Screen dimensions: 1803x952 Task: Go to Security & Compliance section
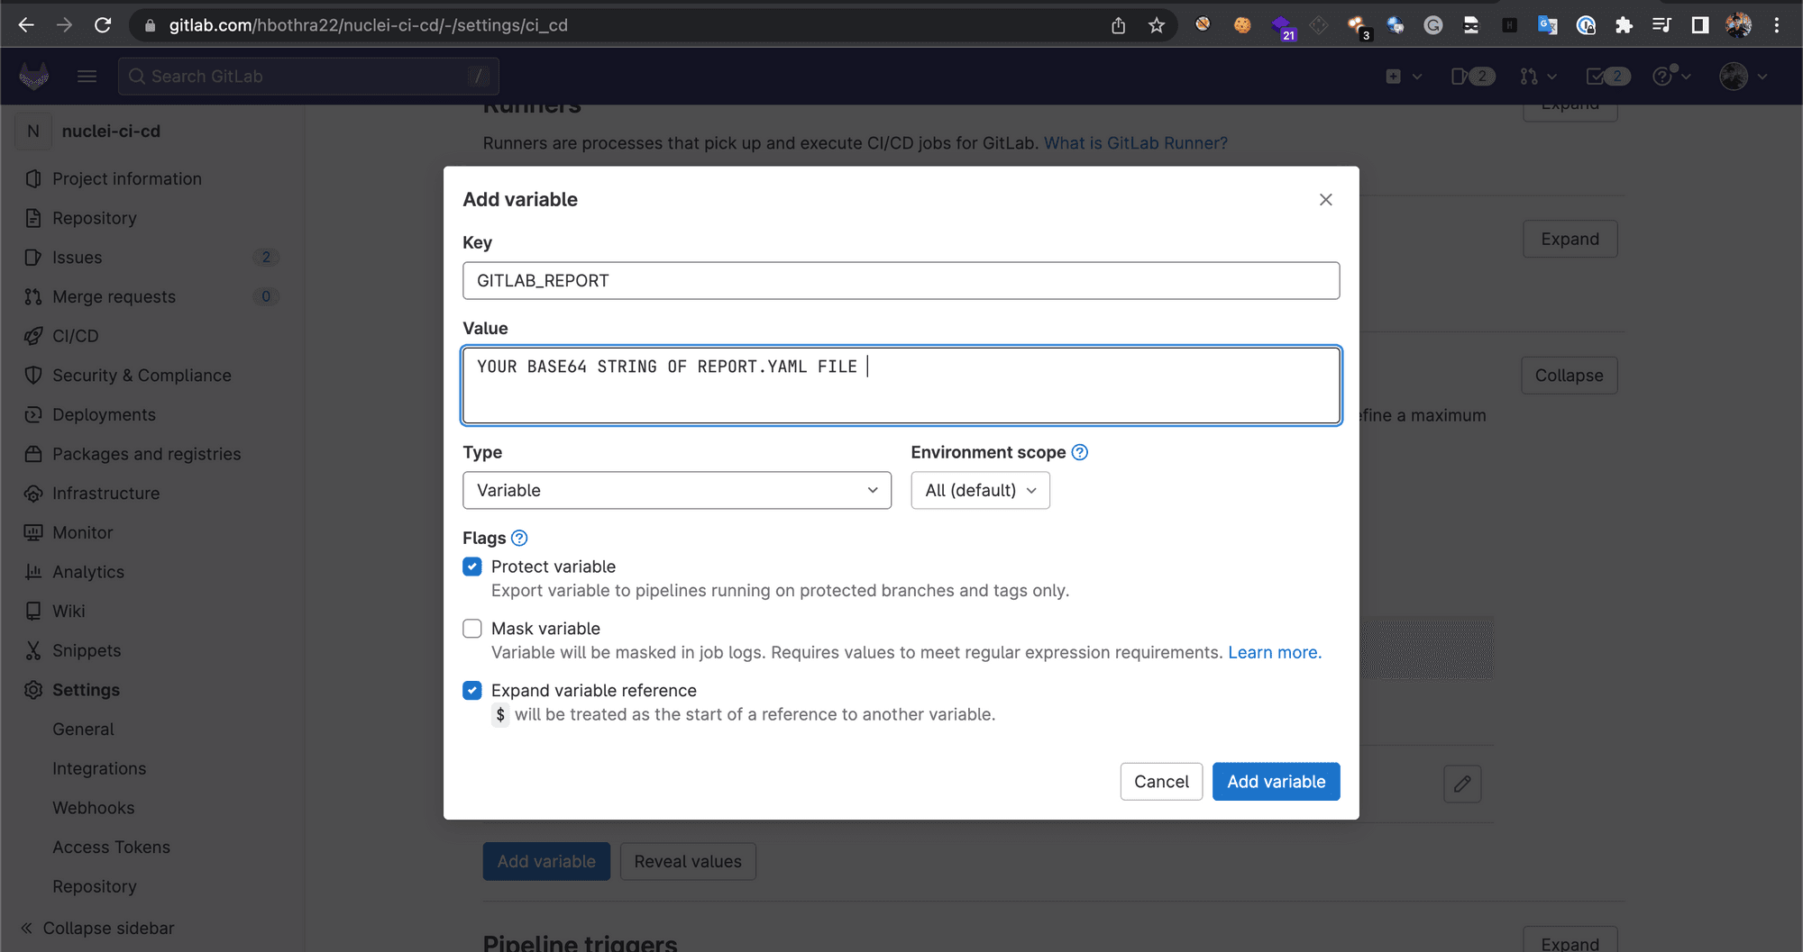point(142,376)
